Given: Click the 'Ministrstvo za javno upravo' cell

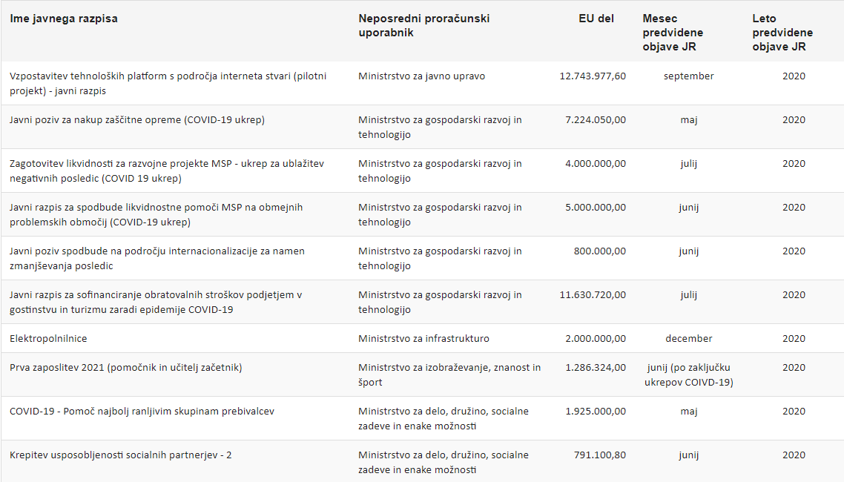Looking at the screenshot, I should pos(422,76).
